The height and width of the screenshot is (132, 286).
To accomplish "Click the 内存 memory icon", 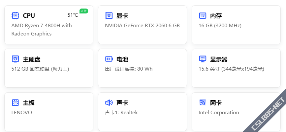I will click(203, 16).
